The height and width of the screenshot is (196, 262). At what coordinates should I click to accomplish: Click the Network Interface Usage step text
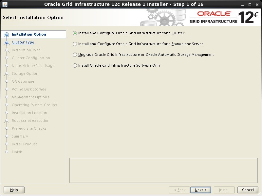(33, 66)
